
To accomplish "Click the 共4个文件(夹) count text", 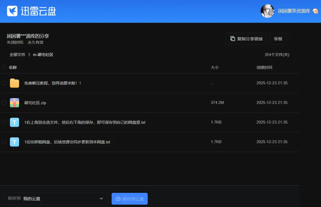I will [x=277, y=54].
